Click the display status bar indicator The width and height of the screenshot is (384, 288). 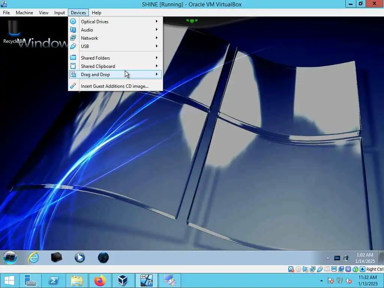point(334,269)
